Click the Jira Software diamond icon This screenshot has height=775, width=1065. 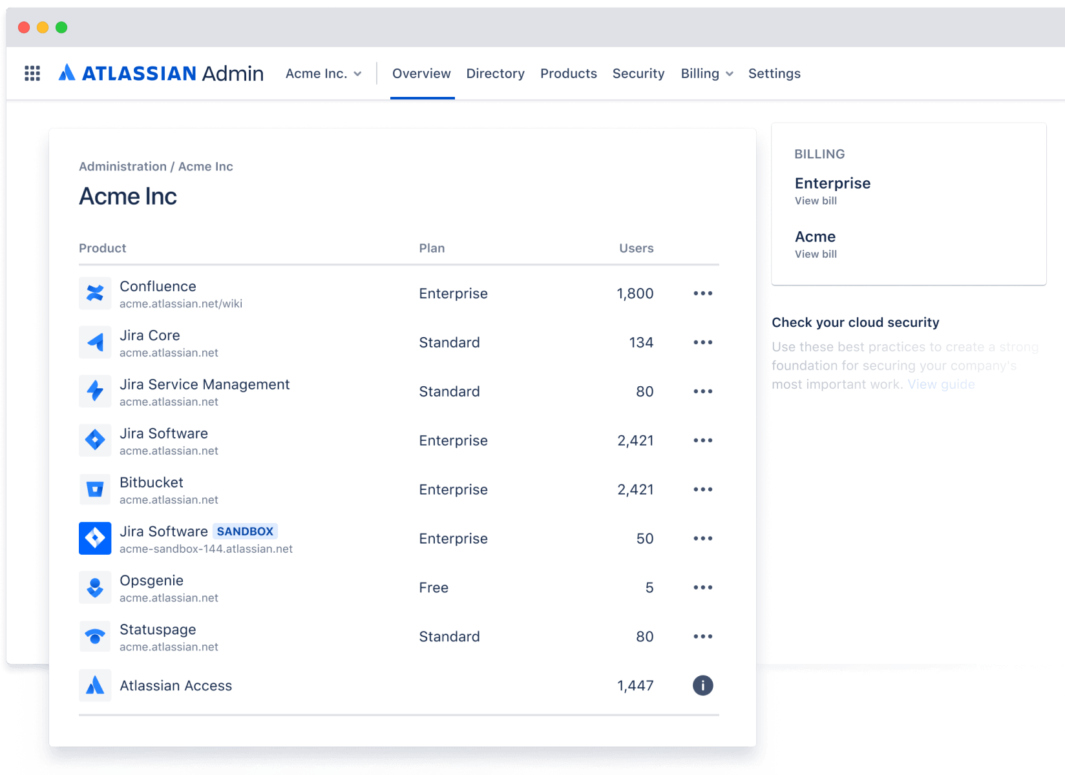[95, 440]
